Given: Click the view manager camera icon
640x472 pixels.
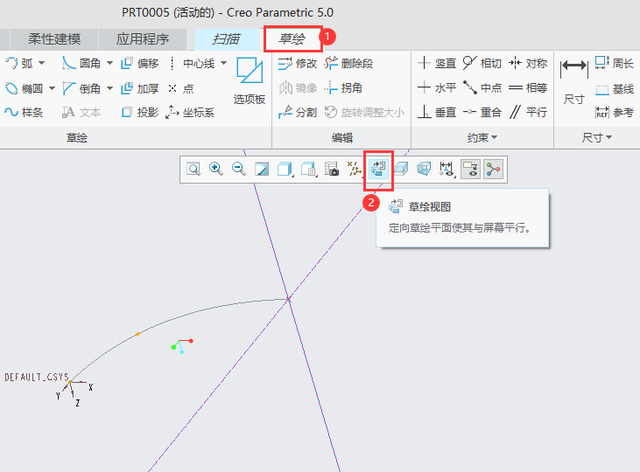Looking at the screenshot, I should tap(332, 170).
